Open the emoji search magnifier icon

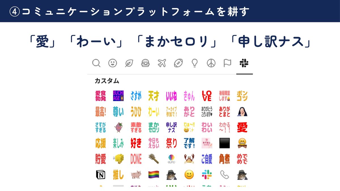[96, 63]
